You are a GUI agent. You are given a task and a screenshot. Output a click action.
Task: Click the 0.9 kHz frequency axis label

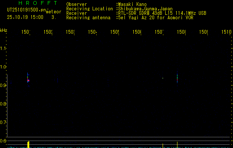[x=3, y=85]
